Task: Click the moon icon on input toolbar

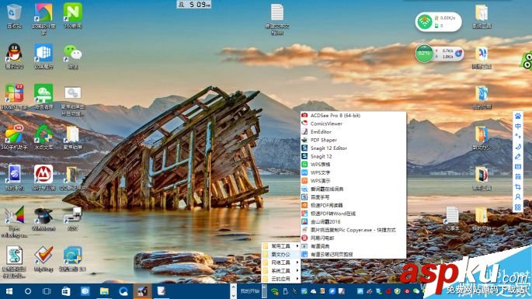Action: 518,147
